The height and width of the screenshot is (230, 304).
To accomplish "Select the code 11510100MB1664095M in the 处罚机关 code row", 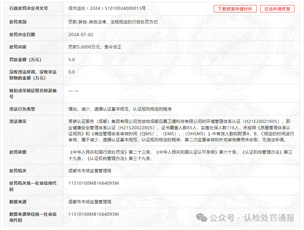I will tap(94, 183).
